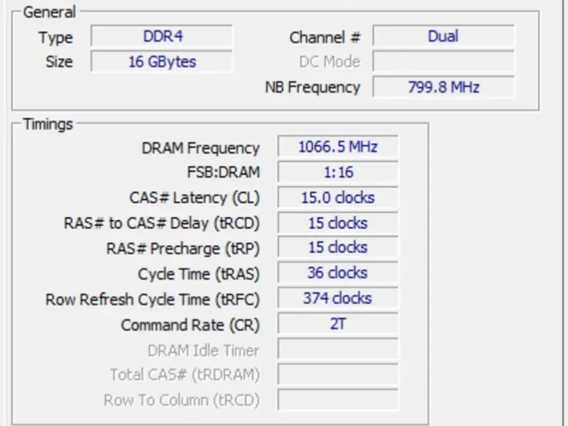Click the empty Total CAS# (tRDRAM) field
568x426 pixels.
(338, 374)
